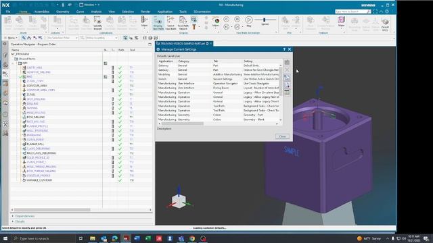Click the Path column header
Screen dimensions: 433x243
click(x=121, y=50)
